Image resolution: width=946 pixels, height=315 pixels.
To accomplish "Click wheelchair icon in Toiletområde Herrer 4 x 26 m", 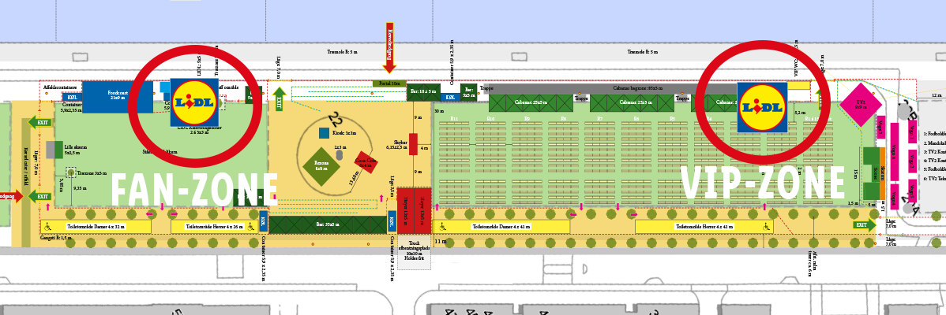I will [250, 227].
